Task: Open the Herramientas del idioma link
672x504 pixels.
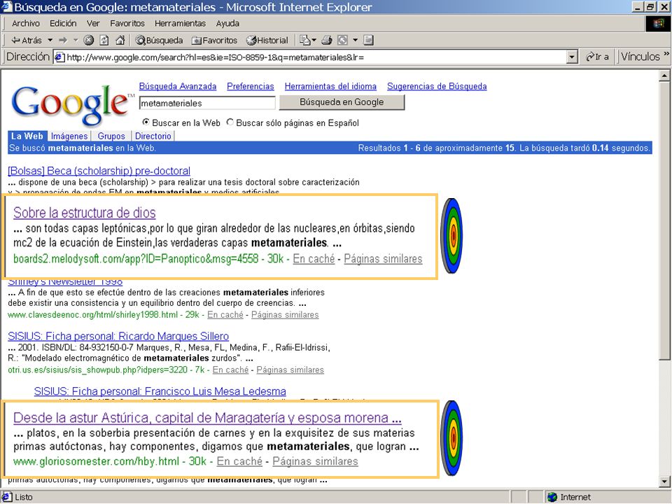Action: [330, 86]
